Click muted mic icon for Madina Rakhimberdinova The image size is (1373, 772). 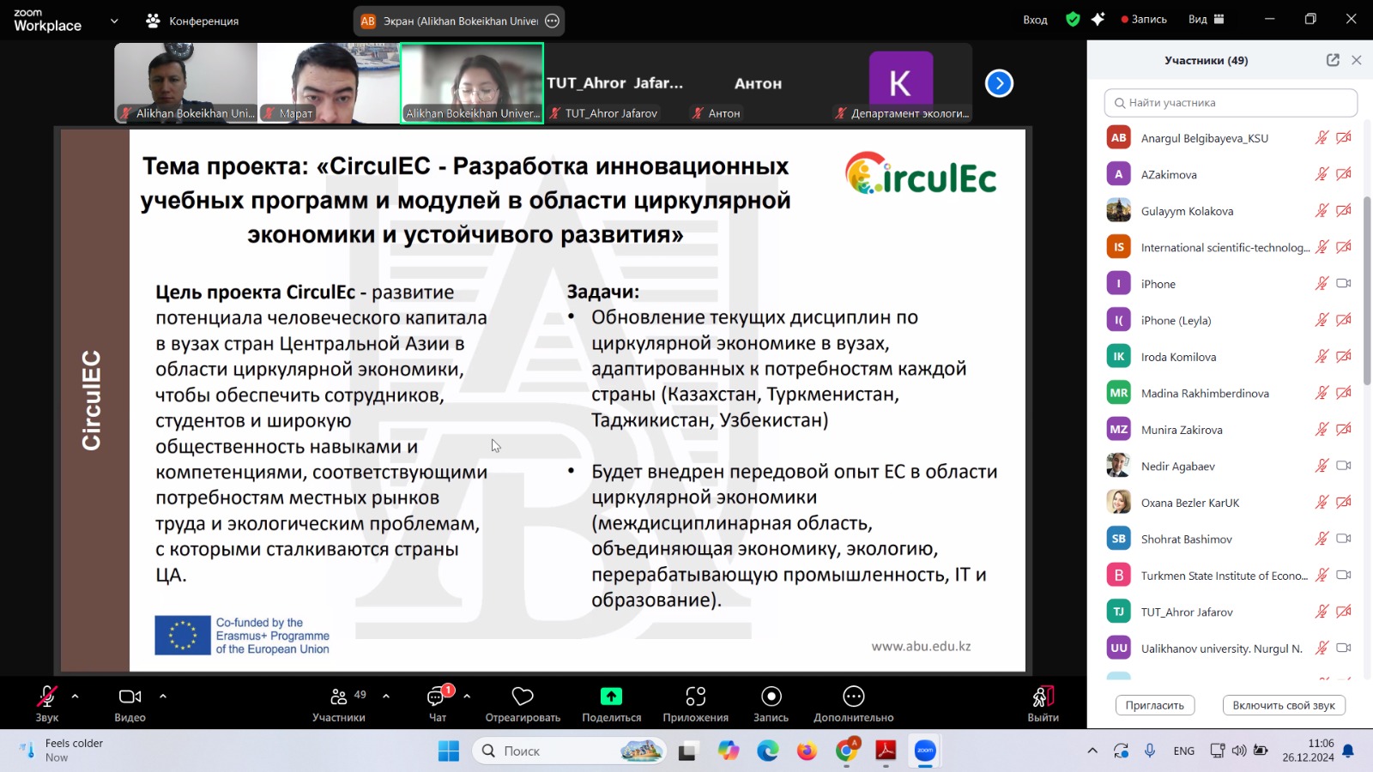coord(1322,393)
